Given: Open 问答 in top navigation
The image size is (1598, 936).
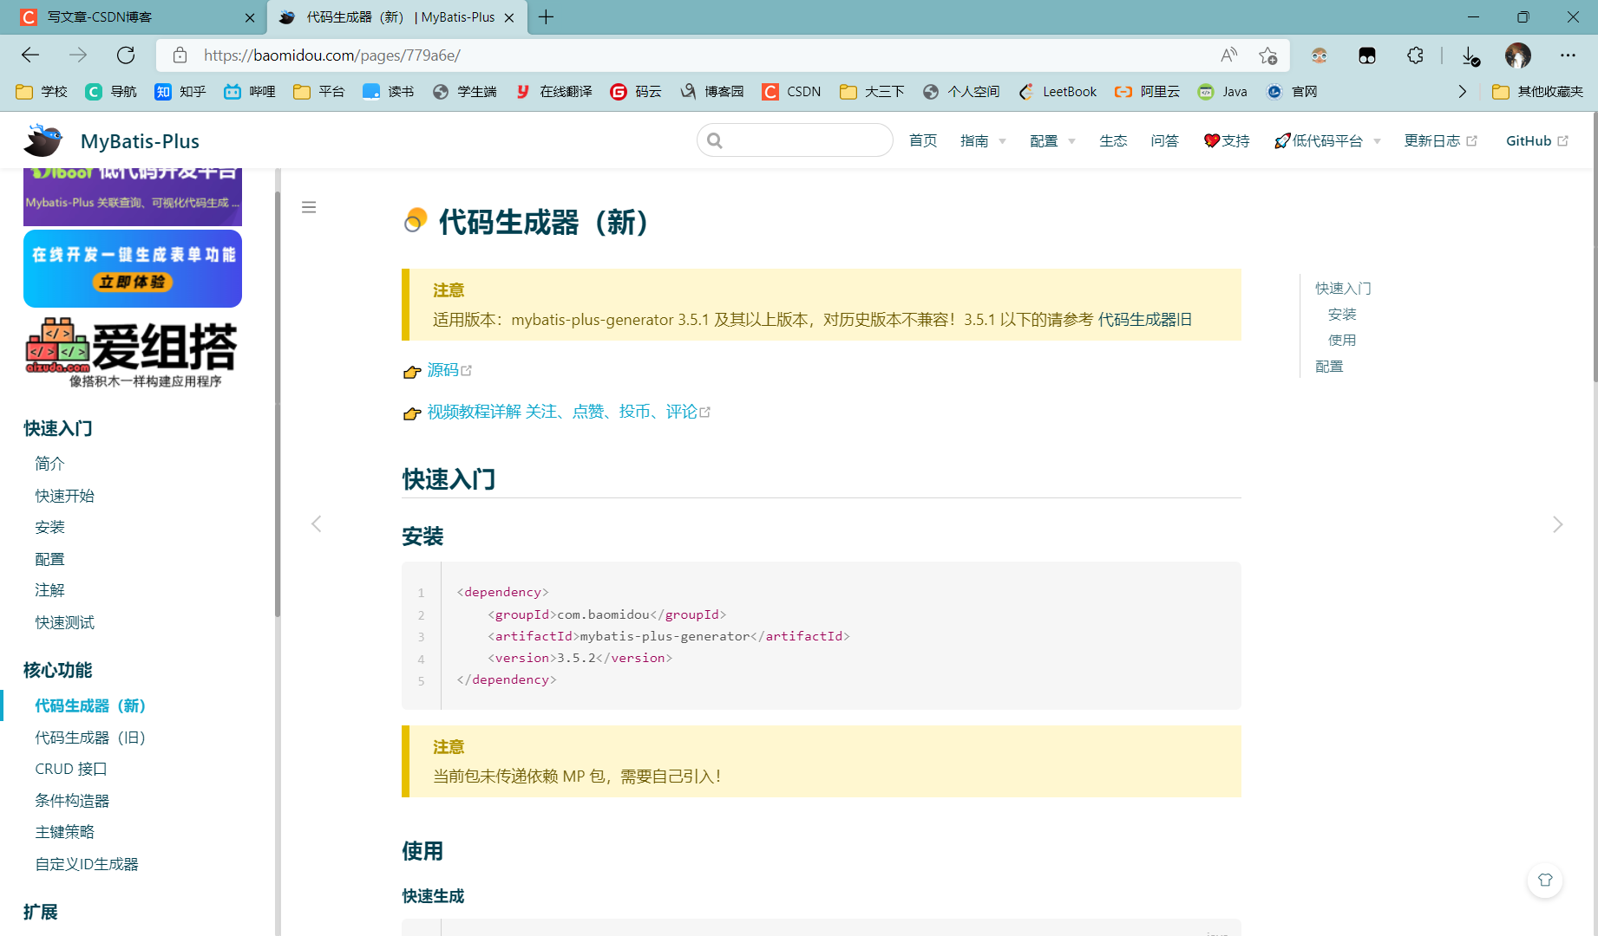Looking at the screenshot, I should coord(1164,141).
